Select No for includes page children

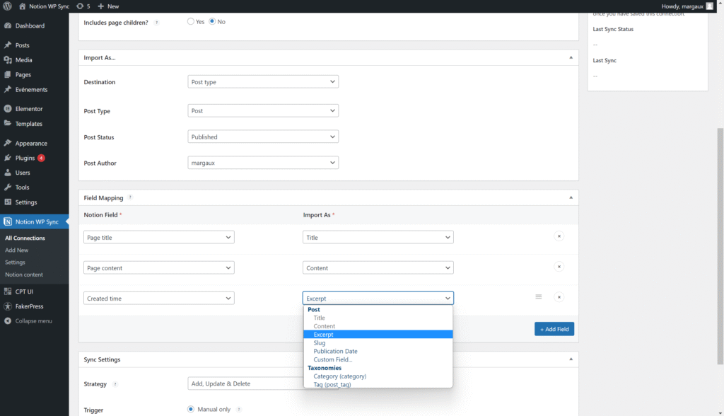tap(212, 22)
